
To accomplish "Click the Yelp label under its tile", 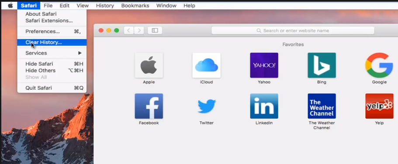I will [379, 123].
